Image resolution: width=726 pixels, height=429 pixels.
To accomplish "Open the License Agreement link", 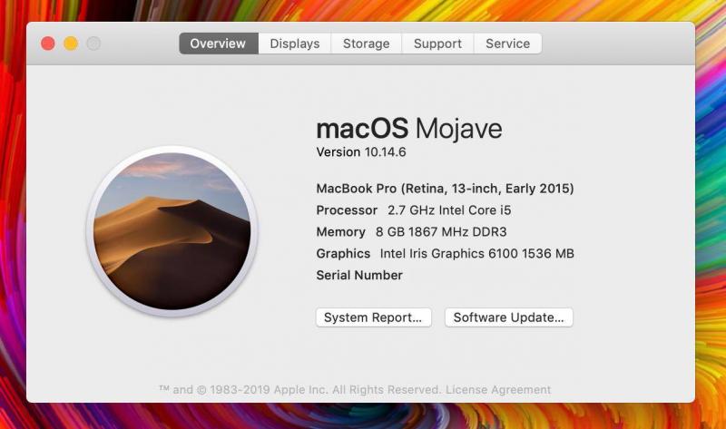I will pyautogui.click(x=498, y=390).
